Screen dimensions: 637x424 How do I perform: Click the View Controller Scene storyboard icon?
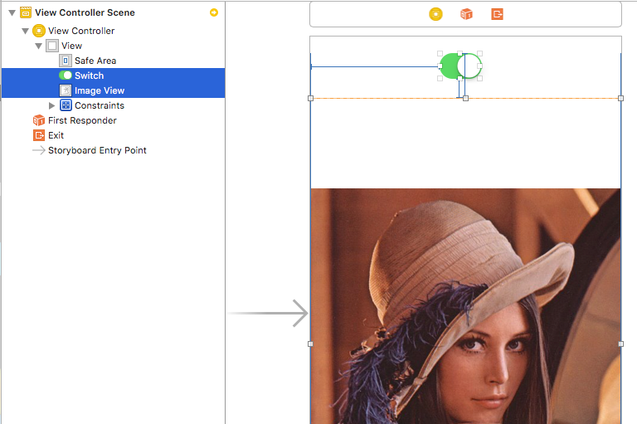[26, 12]
